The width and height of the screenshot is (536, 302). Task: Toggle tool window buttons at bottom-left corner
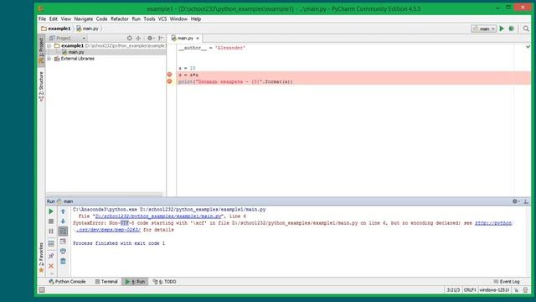[x=42, y=290]
